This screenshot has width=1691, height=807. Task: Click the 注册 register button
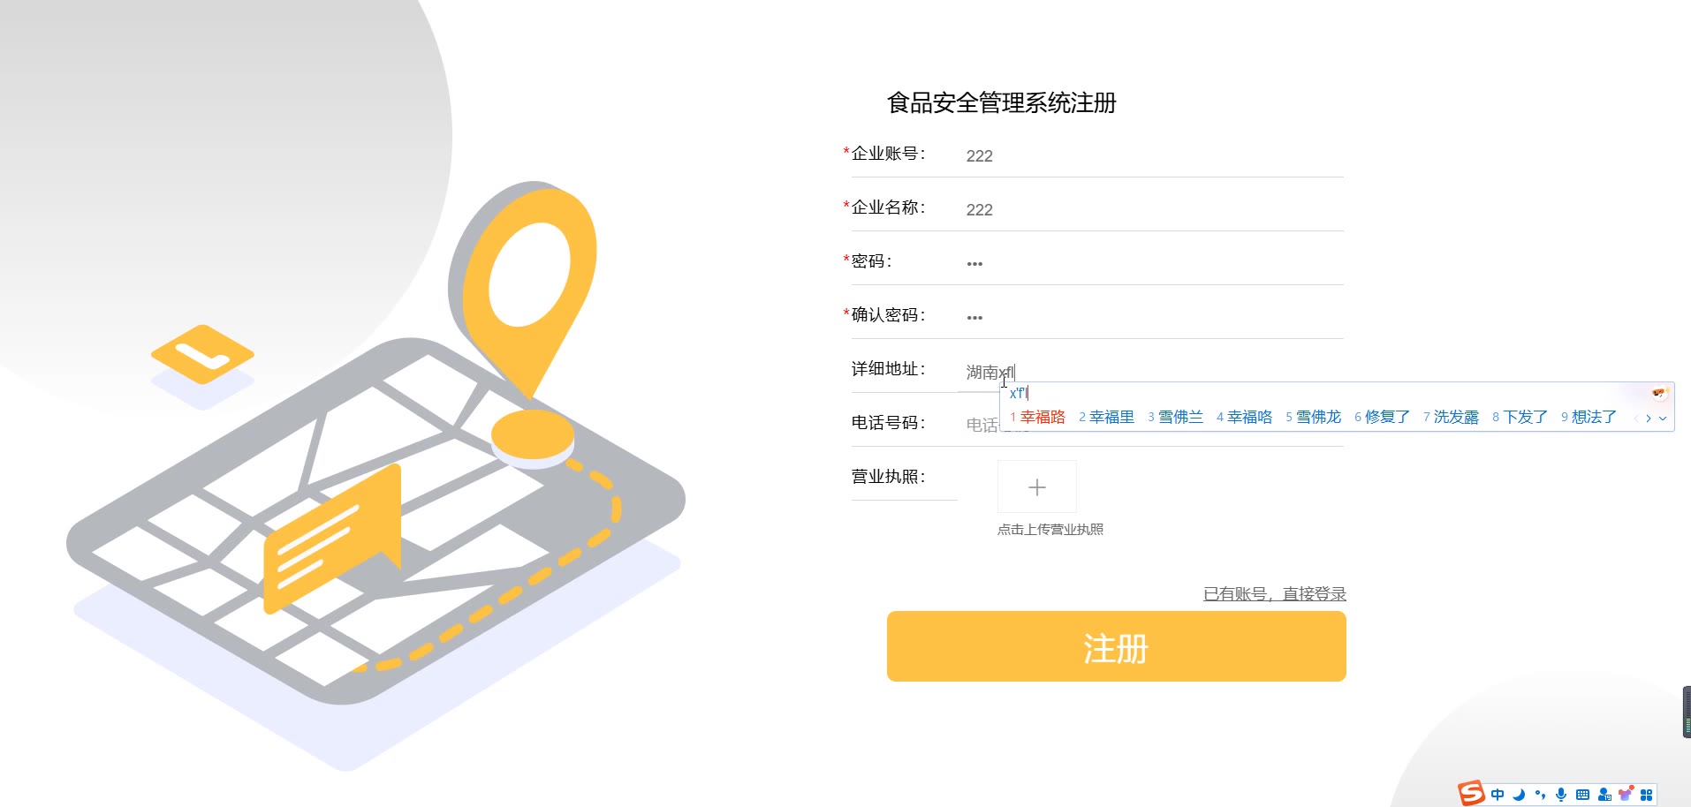click(x=1117, y=646)
